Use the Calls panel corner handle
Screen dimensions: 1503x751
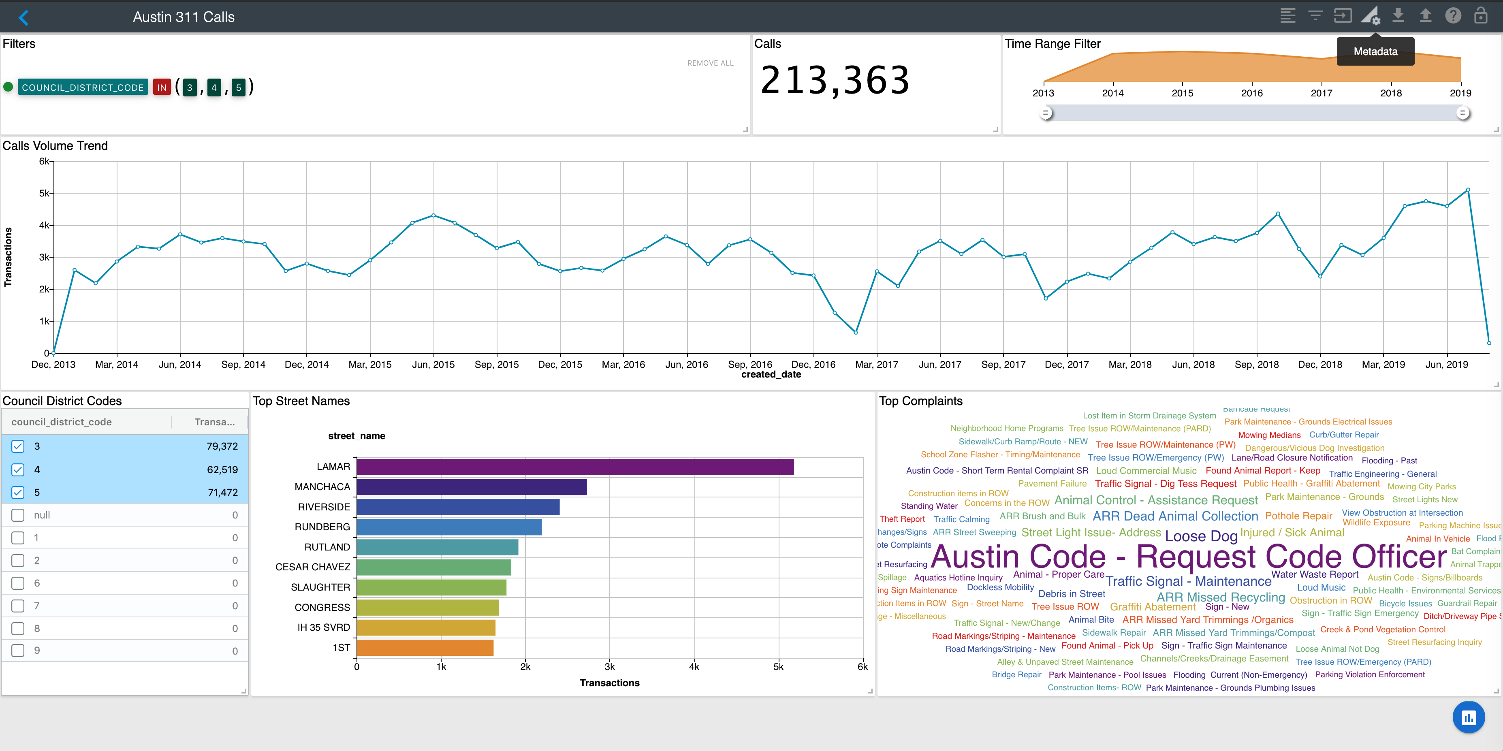click(x=995, y=130)
